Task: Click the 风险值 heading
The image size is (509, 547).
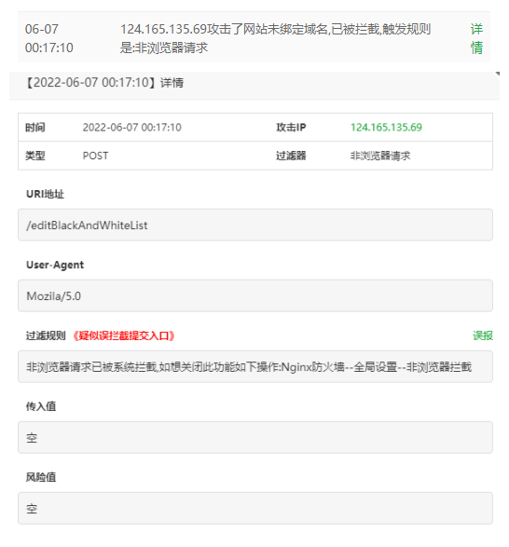Action: tap(41, 477)
